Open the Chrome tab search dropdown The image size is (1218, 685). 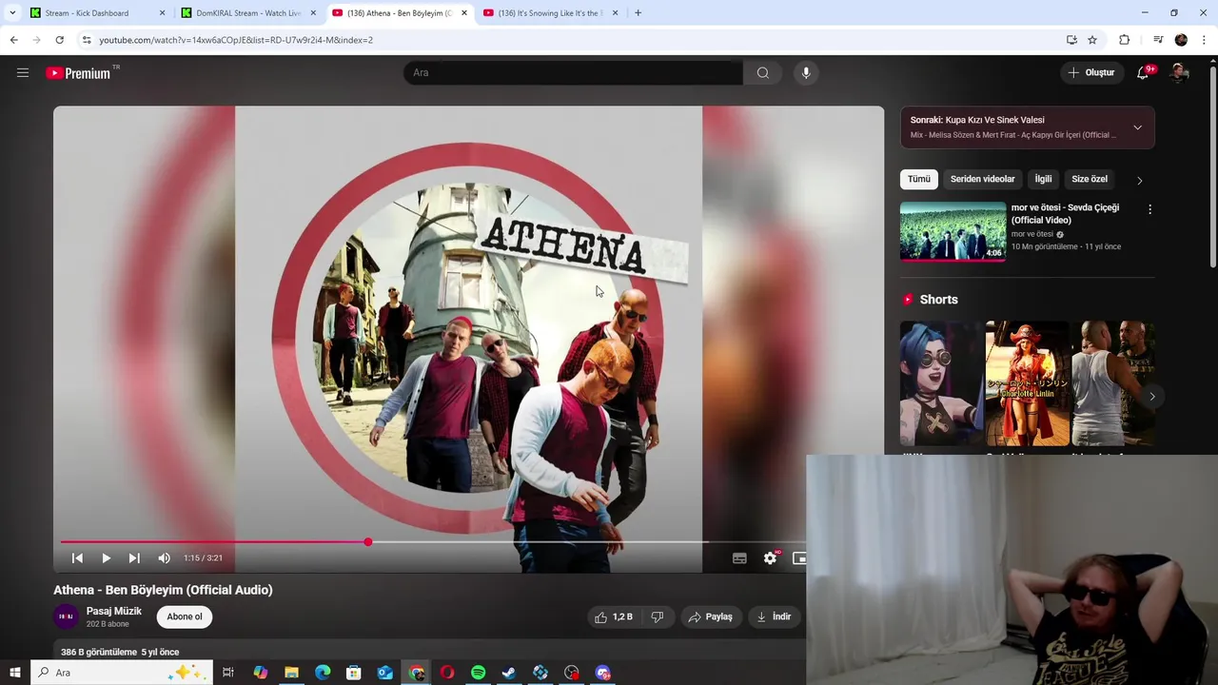[x=11, y=13]
